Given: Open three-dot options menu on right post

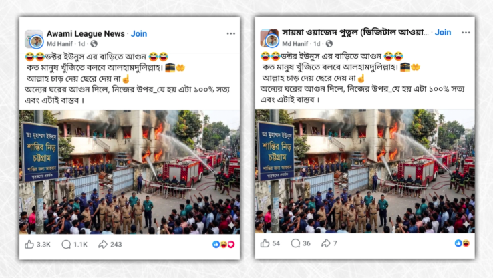Looking at the screenshot, I should tap(466, 32).
